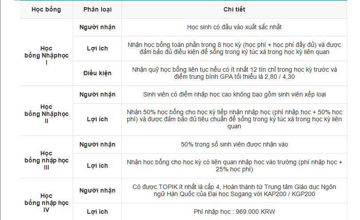Click the cell about full scholarship for 8 semesters
This screenshot has width=360, height=220.
tap(234, 48)
